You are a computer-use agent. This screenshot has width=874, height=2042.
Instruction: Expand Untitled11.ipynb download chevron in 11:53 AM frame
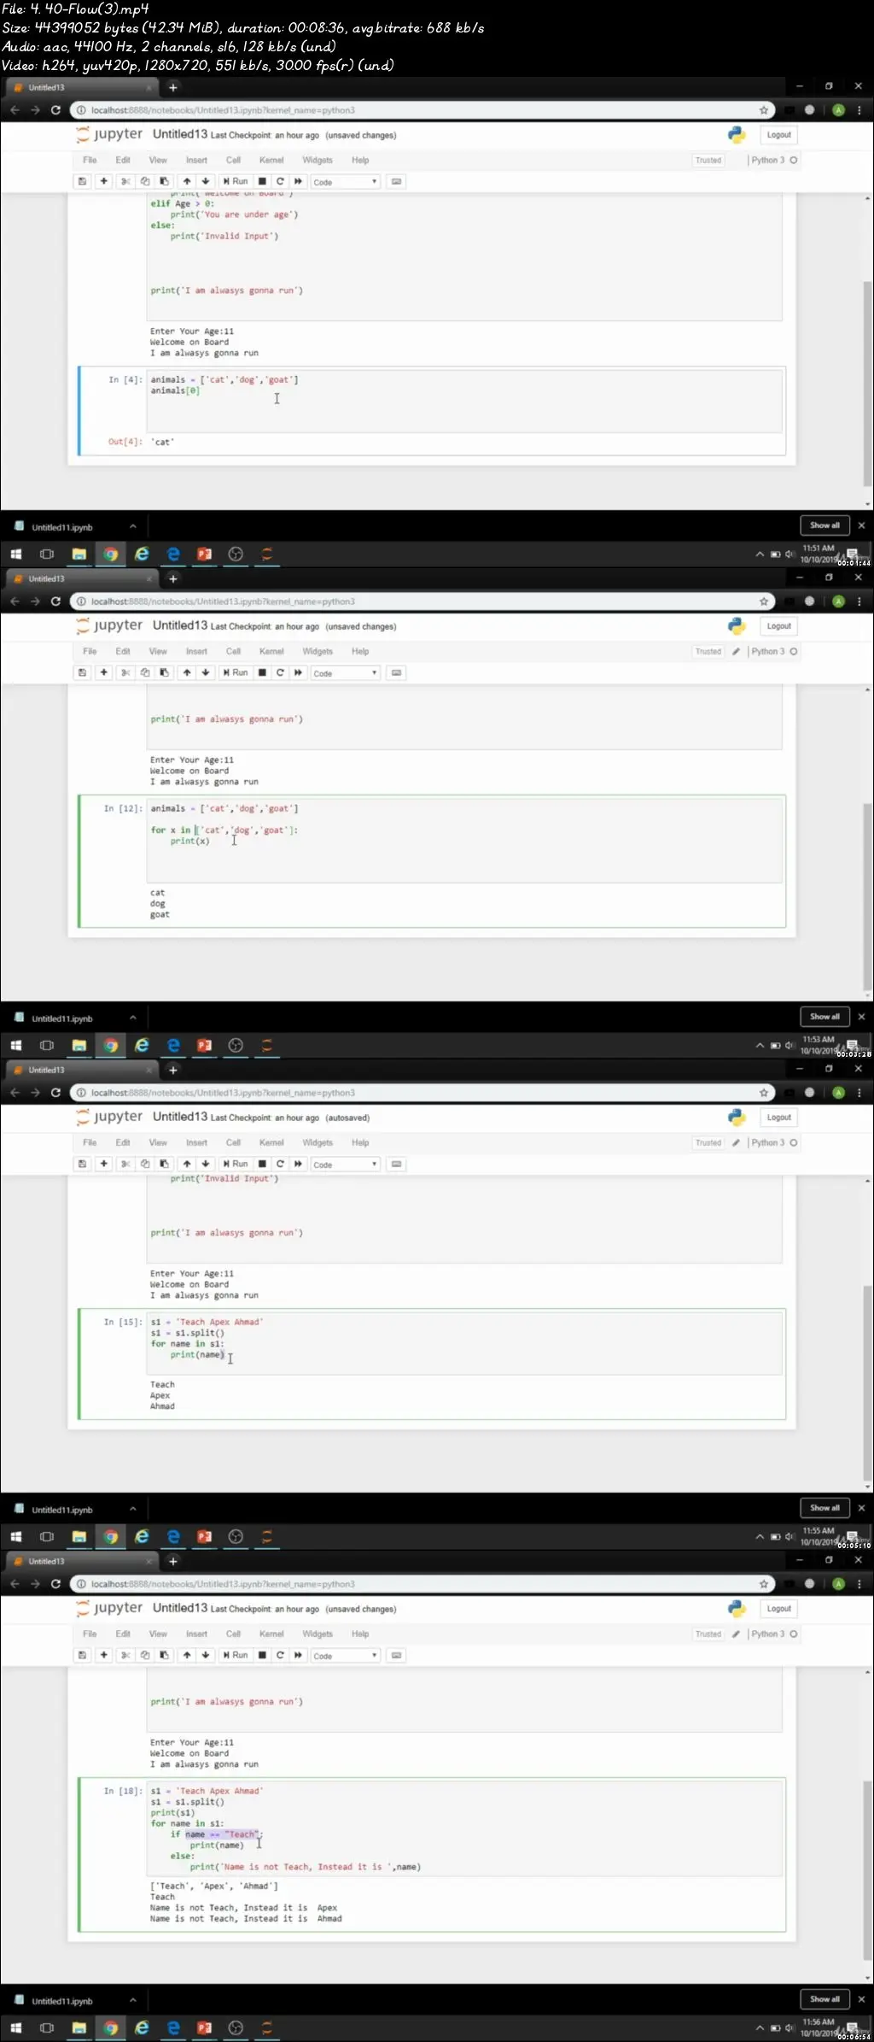(132, 1018)
